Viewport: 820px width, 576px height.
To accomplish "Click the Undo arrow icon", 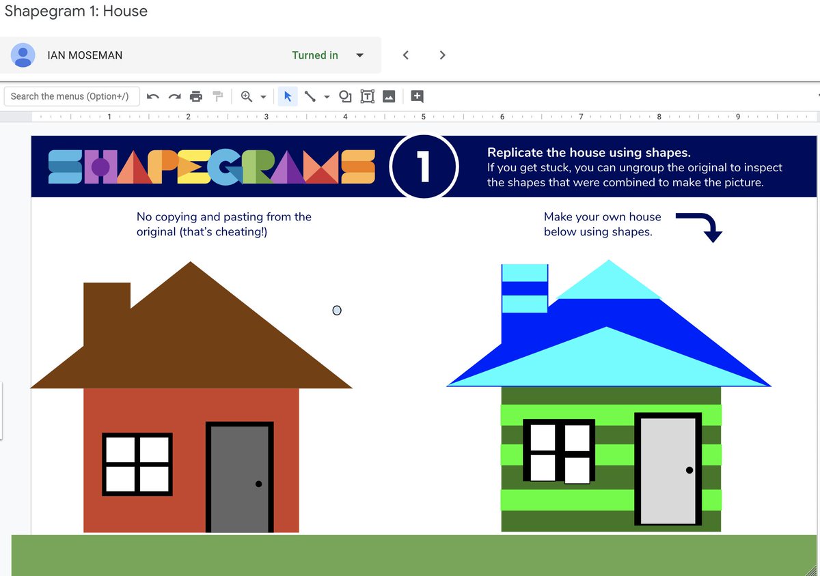I will (153, 96).
